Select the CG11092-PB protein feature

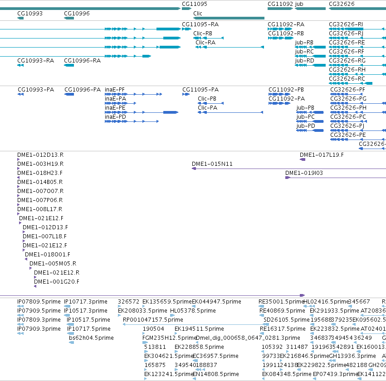click(x=279, y=94)
